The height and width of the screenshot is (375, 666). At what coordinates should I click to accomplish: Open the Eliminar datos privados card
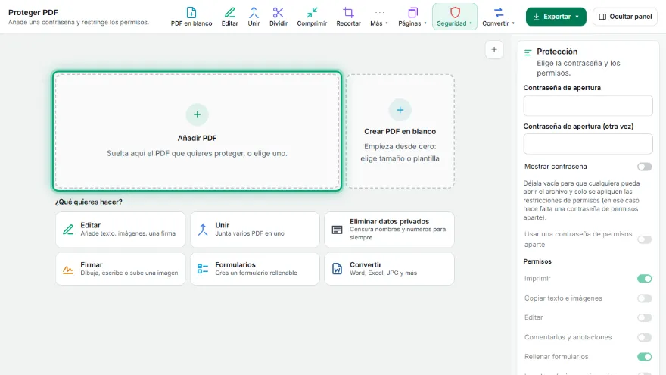point(389,229)
